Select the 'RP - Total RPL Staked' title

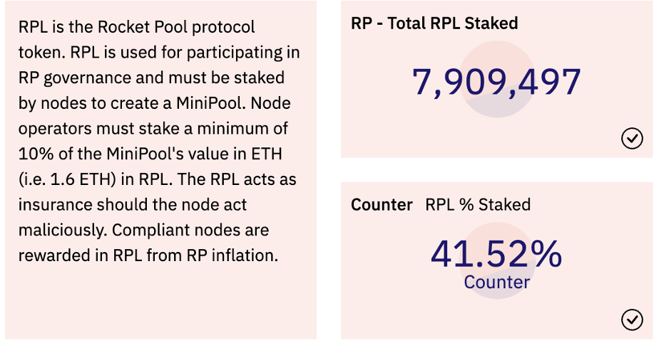(x=434, y=23)
